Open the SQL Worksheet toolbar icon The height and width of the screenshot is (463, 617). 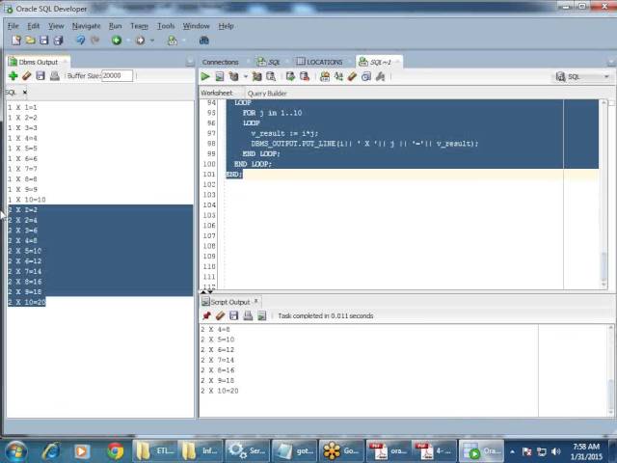173,41
